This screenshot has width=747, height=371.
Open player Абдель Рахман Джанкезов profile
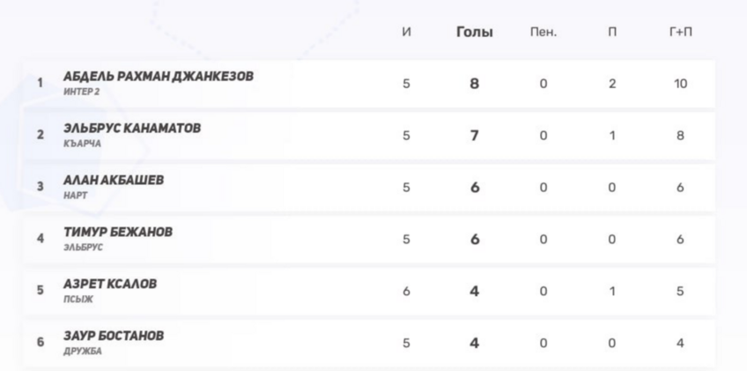pyautogui.click(x=158, y=77)
